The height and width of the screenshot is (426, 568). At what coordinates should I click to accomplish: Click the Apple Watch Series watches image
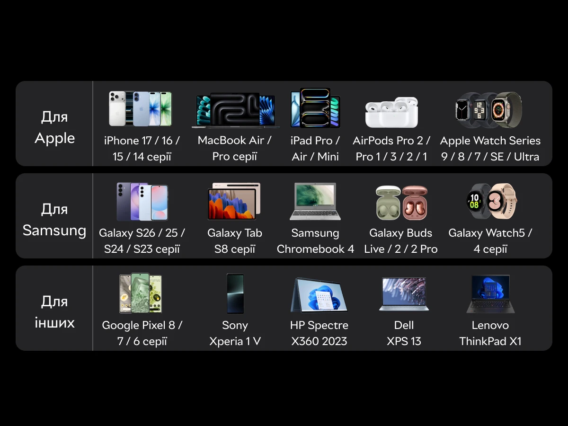pos(488,110)
